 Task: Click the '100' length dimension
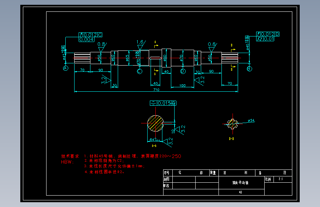click(x=182, y=85)
